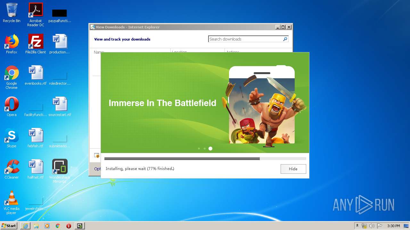Launch CCleaner desktop shortcut
The width and height of the screenshot is (410, 230).
click(x=12, y=169)
